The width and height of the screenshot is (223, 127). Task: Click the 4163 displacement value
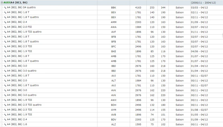click(138, 8)
